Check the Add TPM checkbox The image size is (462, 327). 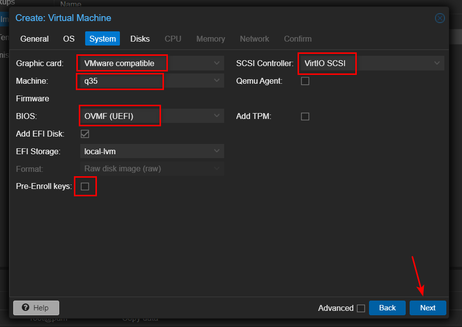305,117
